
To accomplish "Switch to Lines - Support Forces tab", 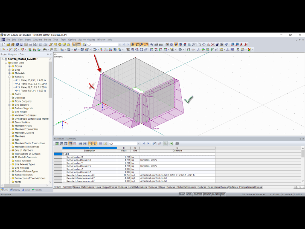I will (106, 187).
